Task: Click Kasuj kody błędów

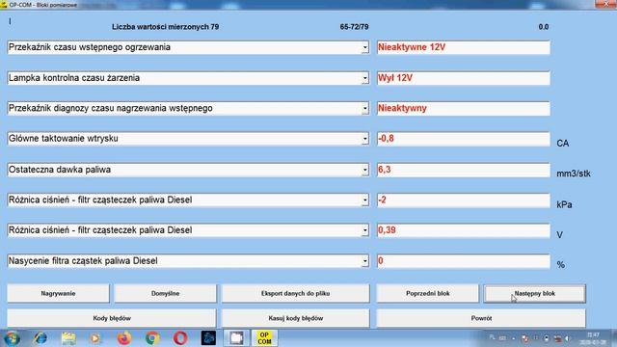Action: click(x=296, y=318)
